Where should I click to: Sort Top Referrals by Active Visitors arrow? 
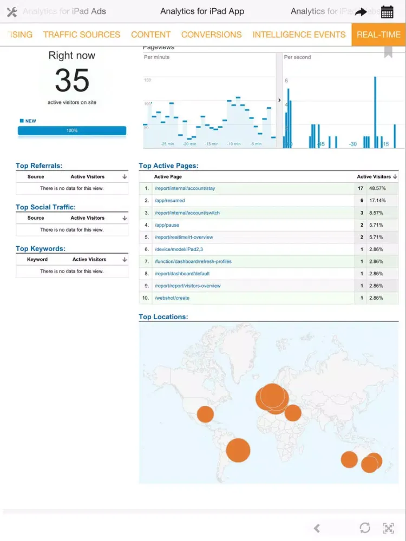click(125, 177)
